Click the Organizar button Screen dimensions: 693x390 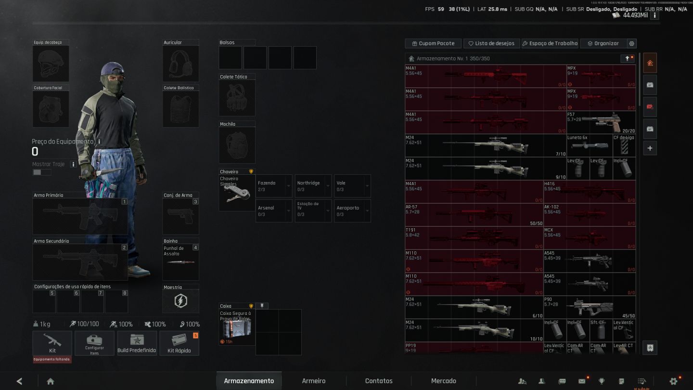coord(603,43)
